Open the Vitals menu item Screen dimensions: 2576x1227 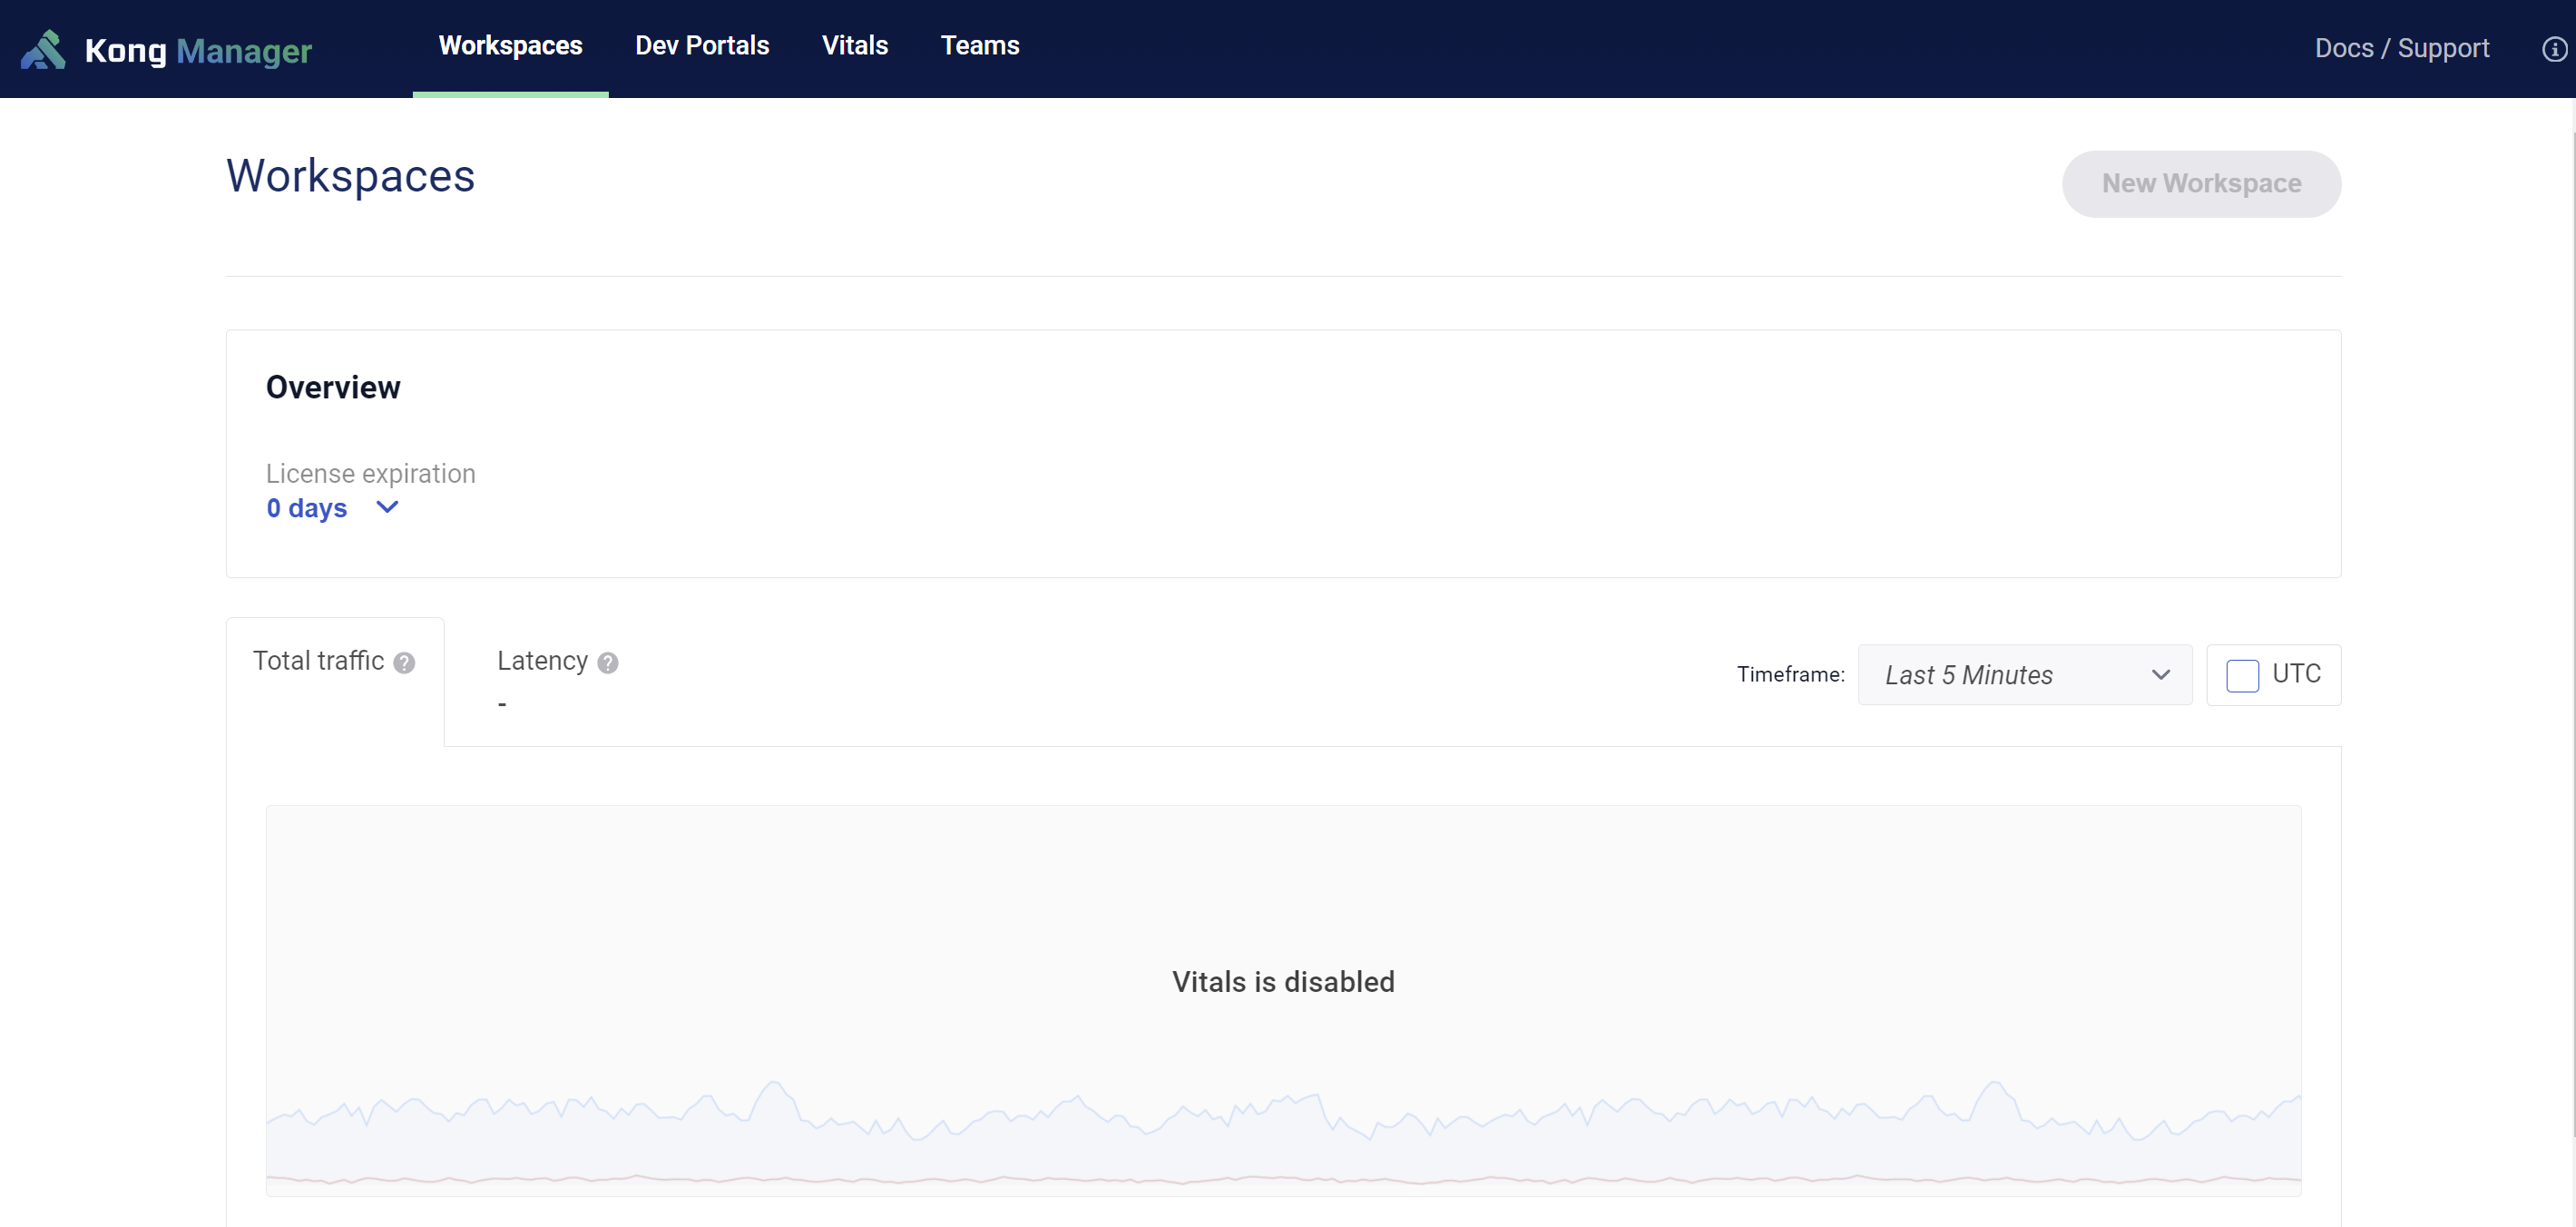coord(854,46)
